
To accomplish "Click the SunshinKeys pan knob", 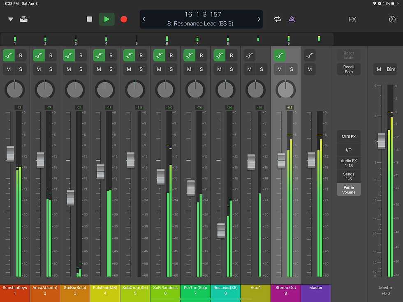I will 15,90.
